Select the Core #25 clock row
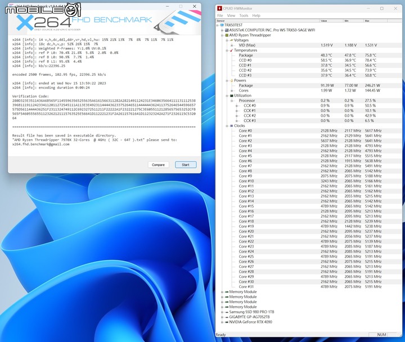Screen dimensions: 405x342 pos(309,257)
